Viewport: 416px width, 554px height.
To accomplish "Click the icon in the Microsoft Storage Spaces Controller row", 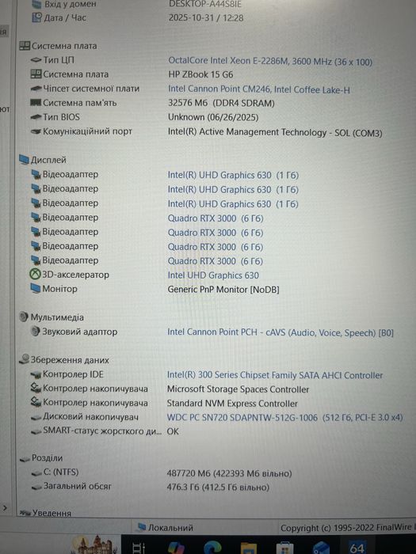I will click(36, 389).
